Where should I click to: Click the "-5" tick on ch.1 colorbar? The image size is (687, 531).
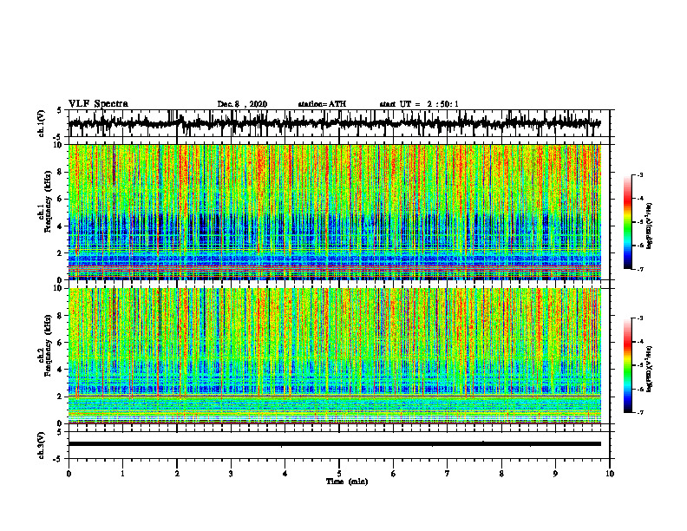tap(640, 222)
